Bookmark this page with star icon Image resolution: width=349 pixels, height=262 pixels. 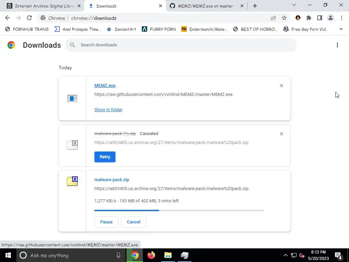click(284, 18)
